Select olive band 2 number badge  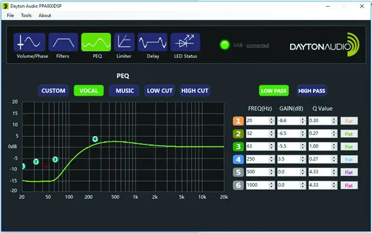point(238,134)
